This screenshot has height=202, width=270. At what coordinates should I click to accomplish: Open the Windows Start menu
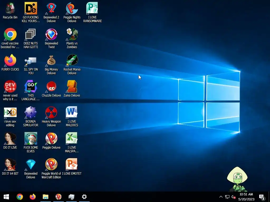click(6, 197)
